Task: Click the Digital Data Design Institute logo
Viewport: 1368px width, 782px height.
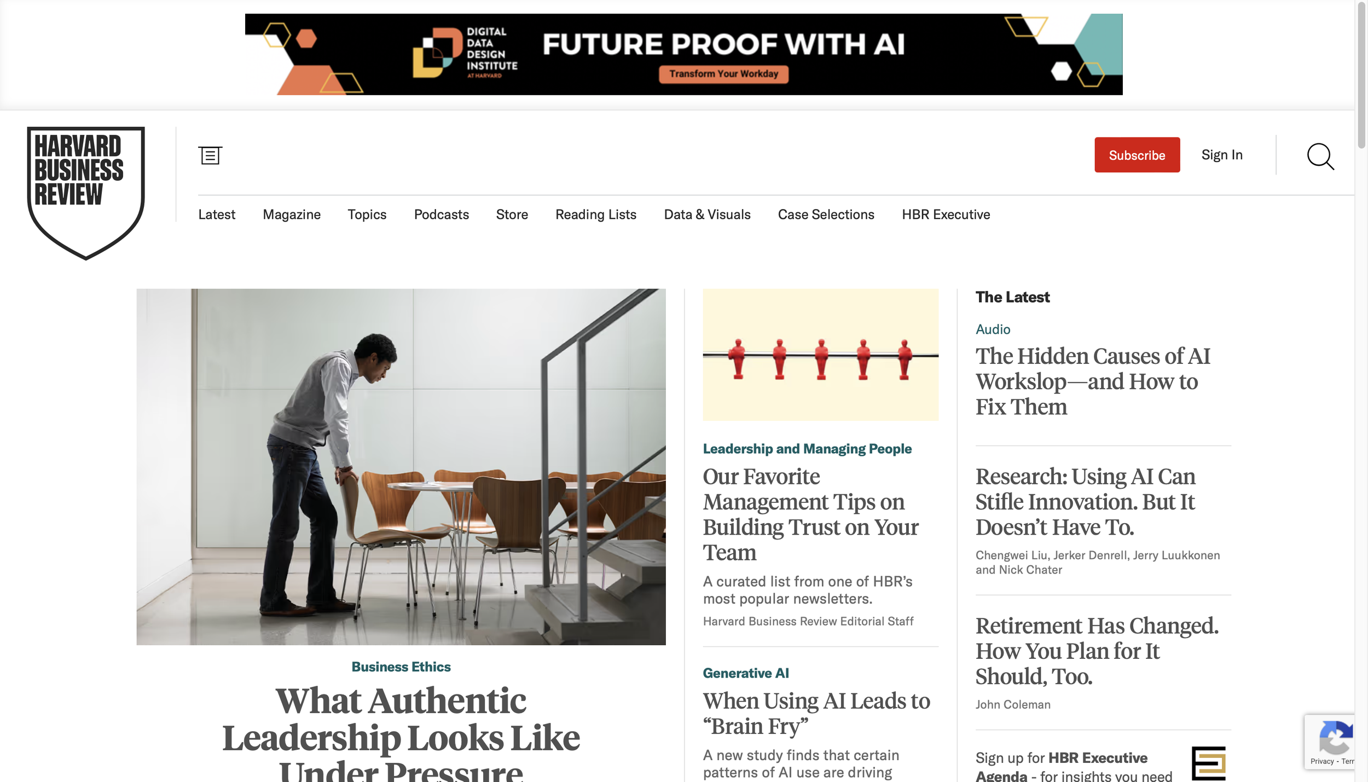Action: pyautogui.click(x=465, y=53)
